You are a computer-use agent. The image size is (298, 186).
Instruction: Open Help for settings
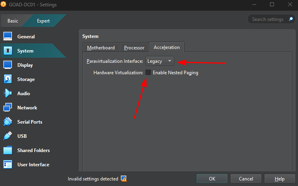pos(279,178)
